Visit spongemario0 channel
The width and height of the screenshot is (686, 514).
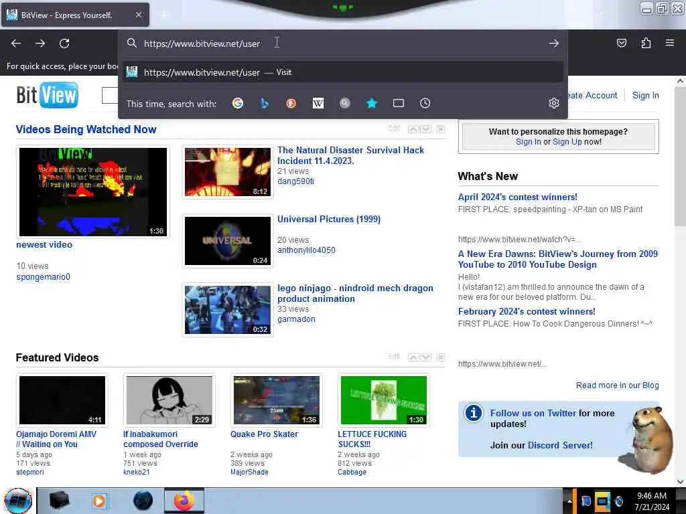click(44, 276)
